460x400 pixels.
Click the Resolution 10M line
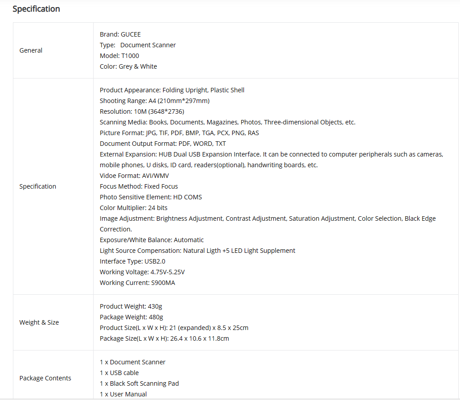tap(142, 111)
